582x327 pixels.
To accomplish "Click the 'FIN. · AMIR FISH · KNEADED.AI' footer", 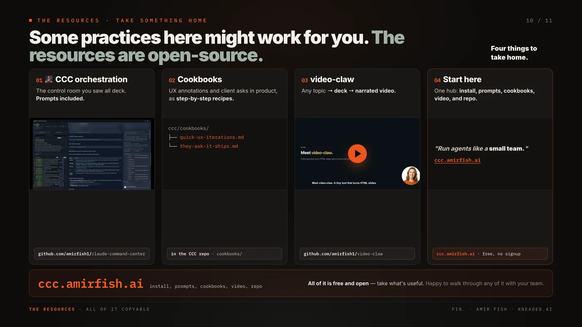I will click(502, 309).
